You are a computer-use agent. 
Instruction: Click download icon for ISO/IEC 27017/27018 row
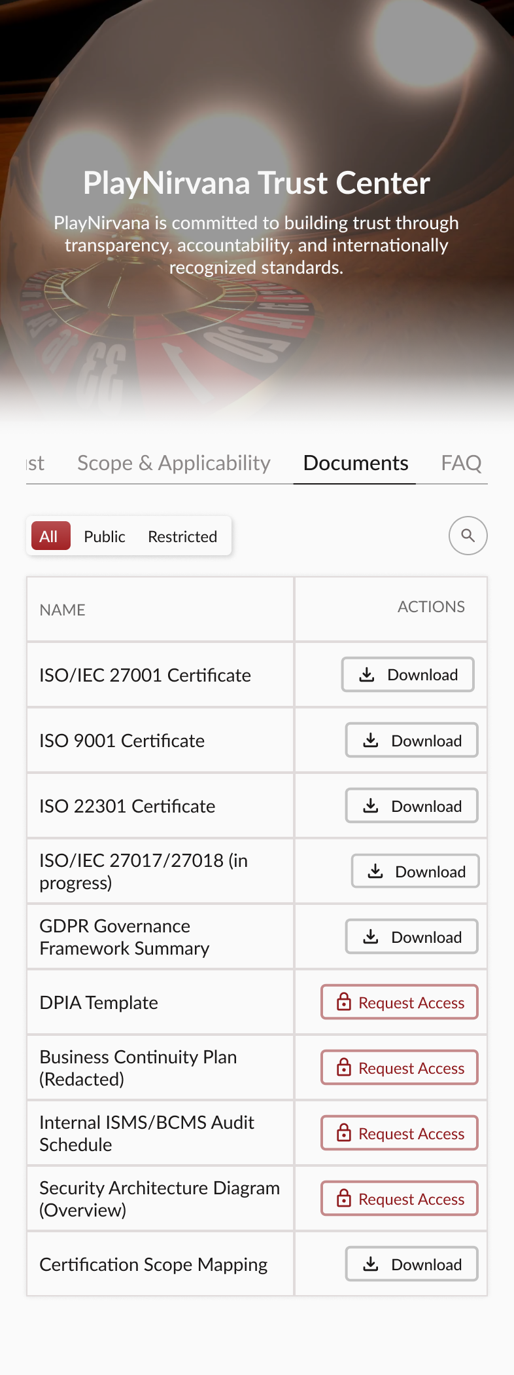[x=375, y=871]
